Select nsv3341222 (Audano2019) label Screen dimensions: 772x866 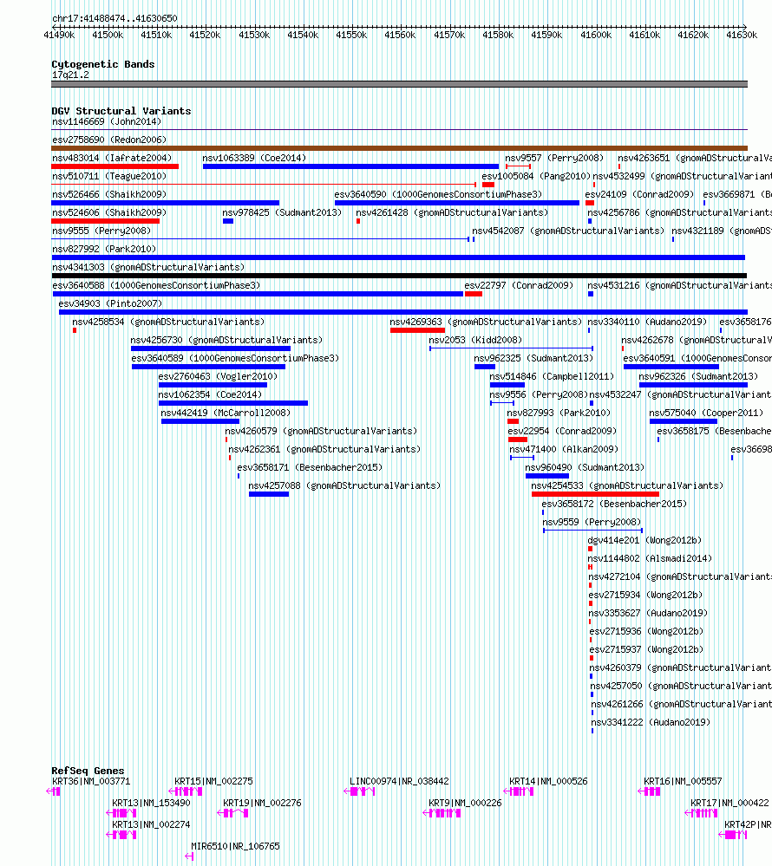(651, 723)
